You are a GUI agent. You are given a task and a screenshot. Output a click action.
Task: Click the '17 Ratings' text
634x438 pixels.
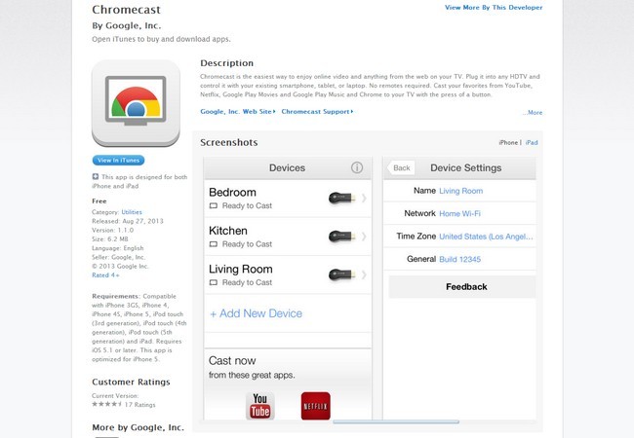click(139, 405)
